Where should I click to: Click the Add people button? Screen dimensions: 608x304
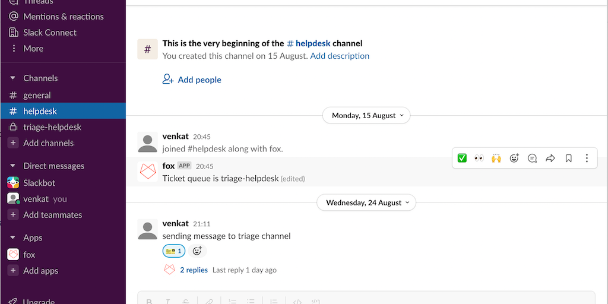(x=192, y=80)
